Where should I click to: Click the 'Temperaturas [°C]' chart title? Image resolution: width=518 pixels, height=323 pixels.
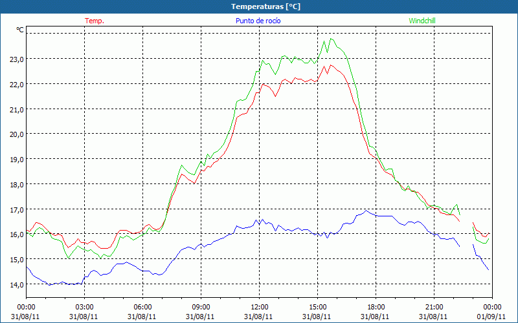click(x=265, y=6)
